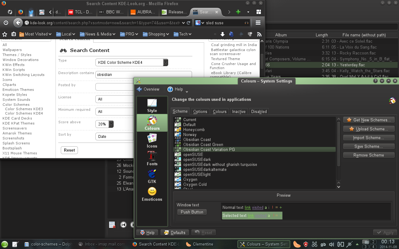
Task: Open the Fonts settings module
Action: [152, 158]
